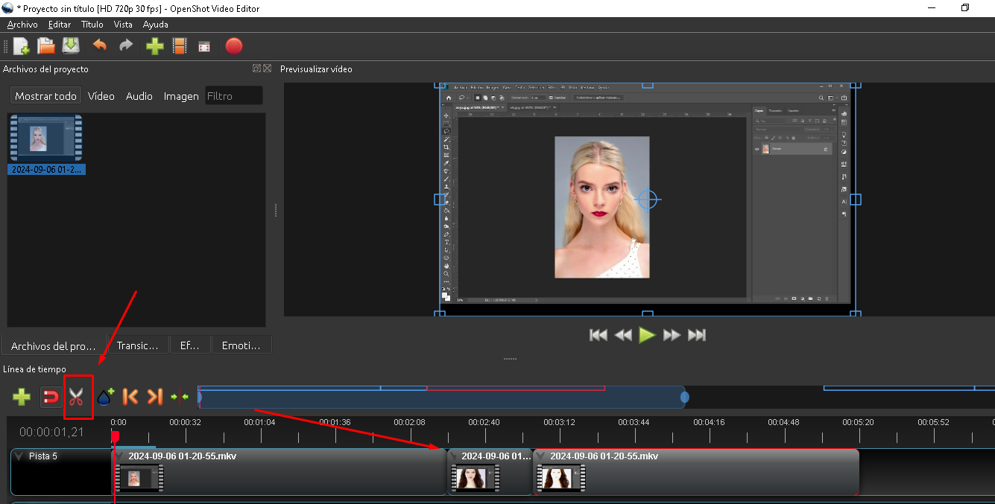Image resolution: width=995 pixels, height=504 pixels.
Task: Jump to next marker
Action: click(x=154, y=397)
